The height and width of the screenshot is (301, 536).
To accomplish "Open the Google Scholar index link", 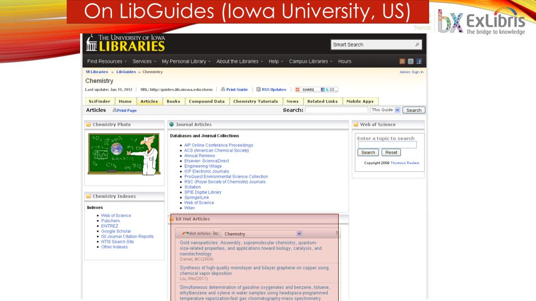I will pyautogui.click(x=116, y=231).
